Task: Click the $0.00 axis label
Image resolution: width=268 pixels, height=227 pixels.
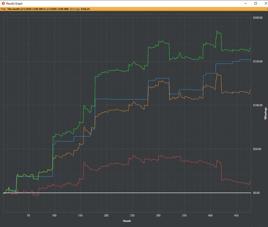Action: click(257, 193)
